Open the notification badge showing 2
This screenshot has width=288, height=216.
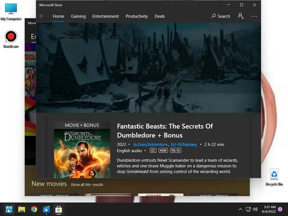coord(280,209)
